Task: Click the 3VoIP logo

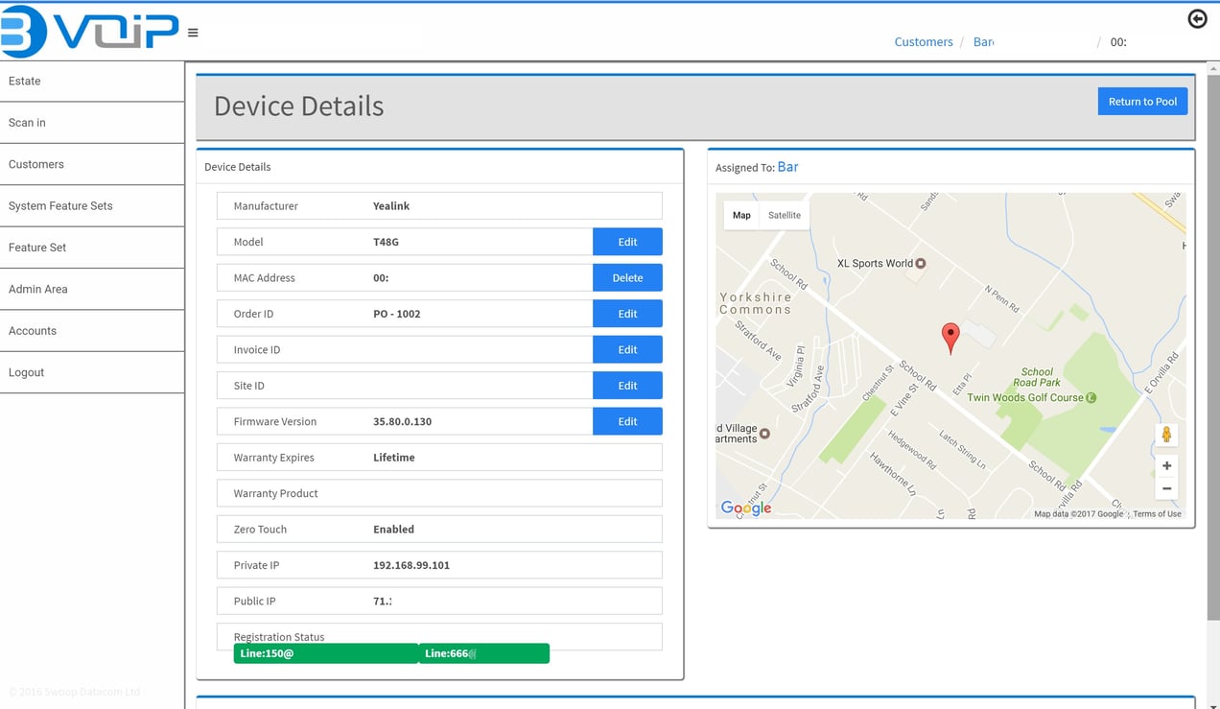Action: (89, 32)
